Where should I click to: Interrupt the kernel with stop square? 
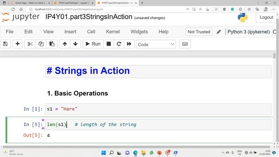point(109,44)
